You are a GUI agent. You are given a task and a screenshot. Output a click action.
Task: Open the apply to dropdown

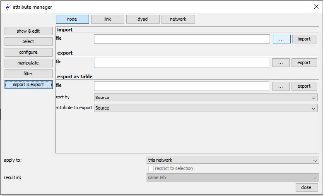coord(233,160)
